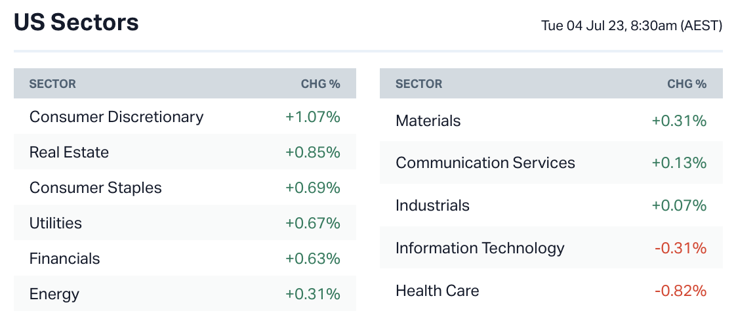Click the +1.07% change value
The width and height of the screenshot is (736, 315).
(x=312, y=117)
